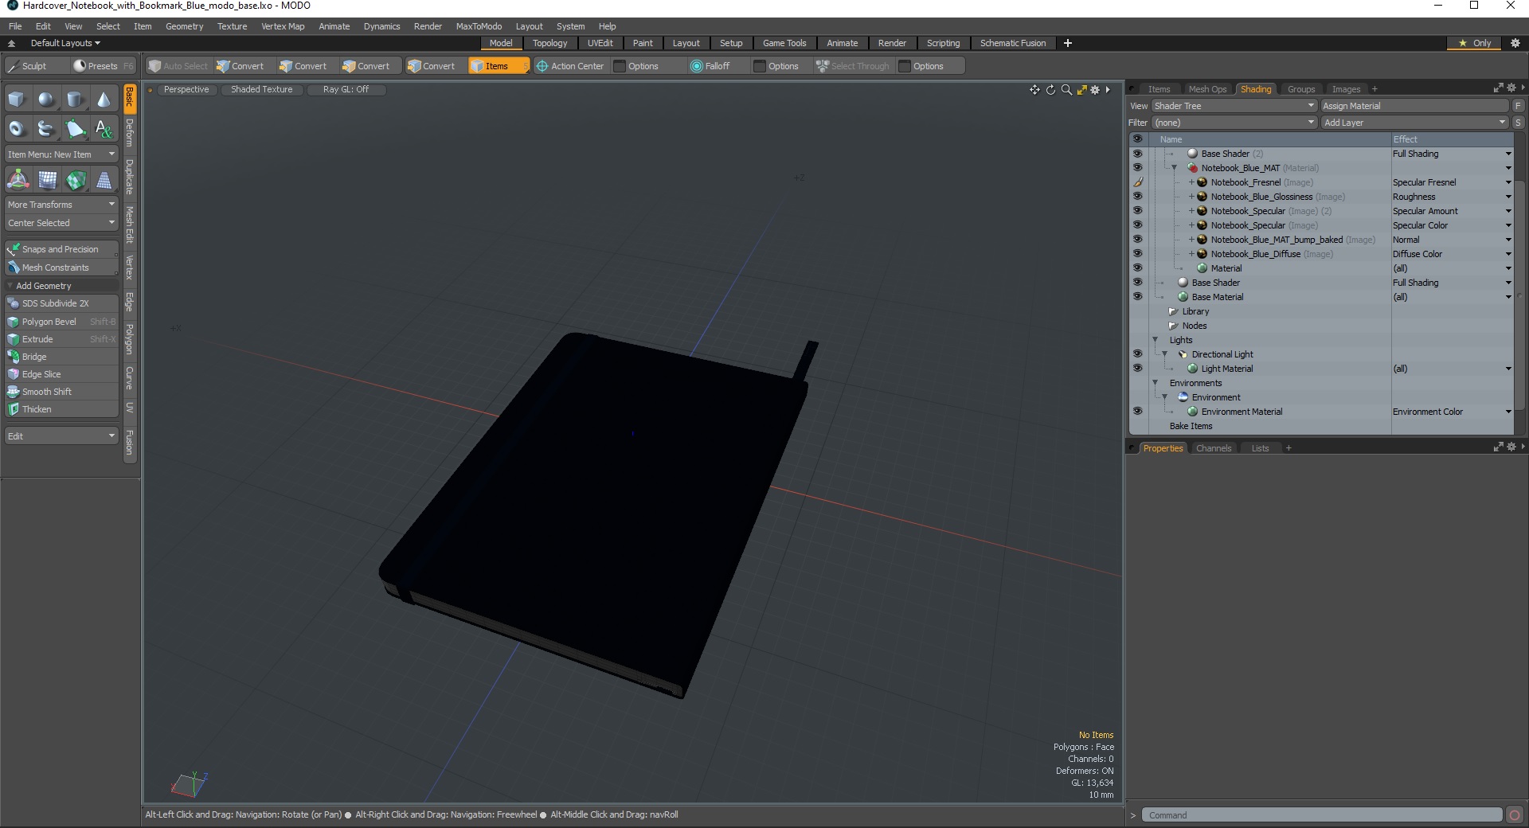Viewport: 1529px width, 828px height.
Task: Toggle visibility of the Base Material
Action: pos(1137,297)
